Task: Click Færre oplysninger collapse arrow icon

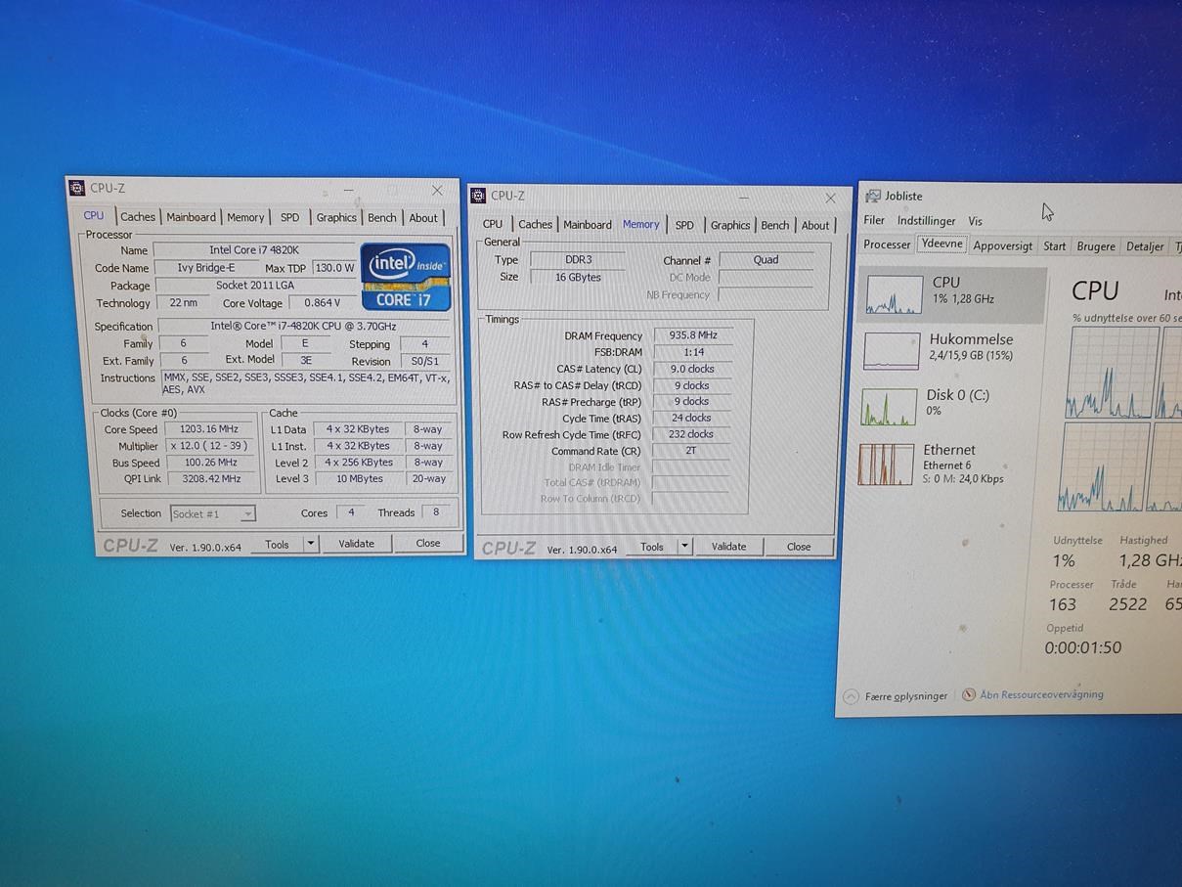Action: coord(851,696)
